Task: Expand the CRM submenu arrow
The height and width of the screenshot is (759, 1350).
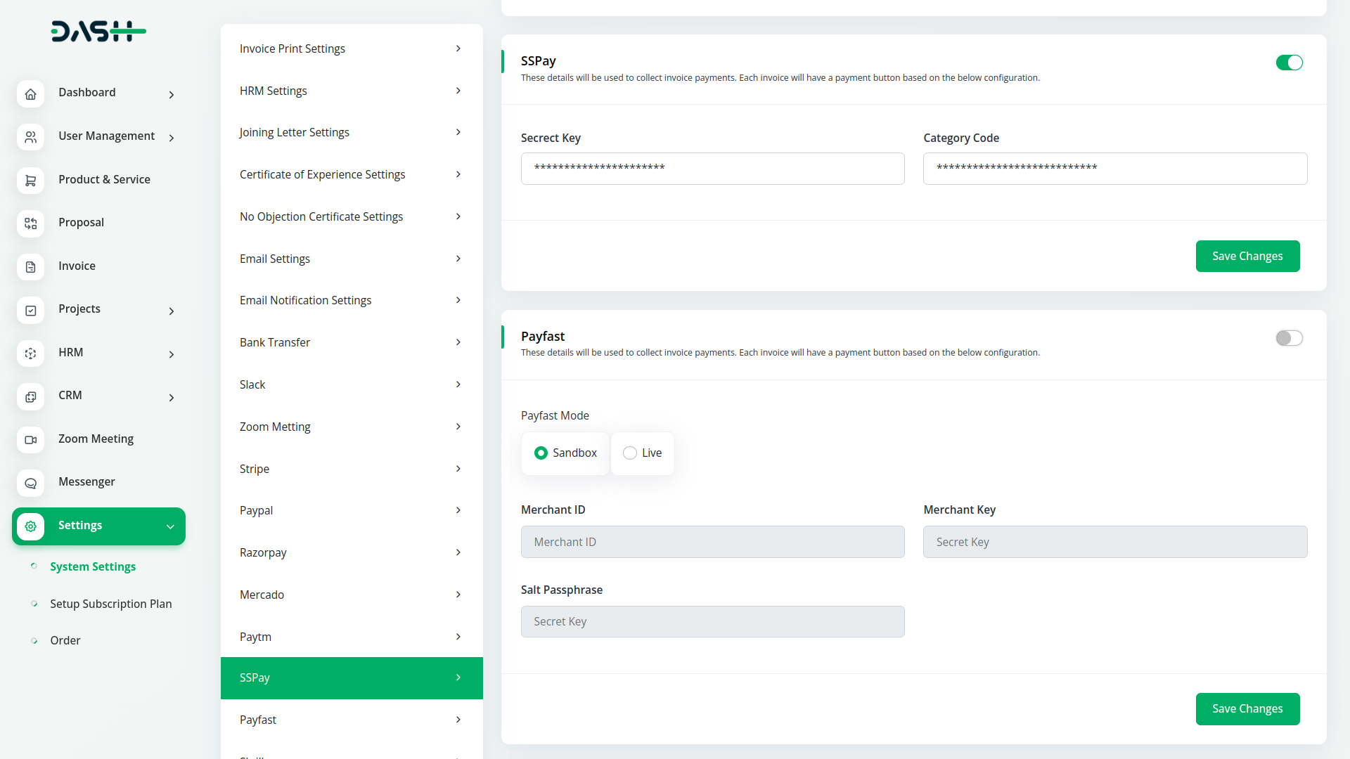Action: tap(172, 397)
